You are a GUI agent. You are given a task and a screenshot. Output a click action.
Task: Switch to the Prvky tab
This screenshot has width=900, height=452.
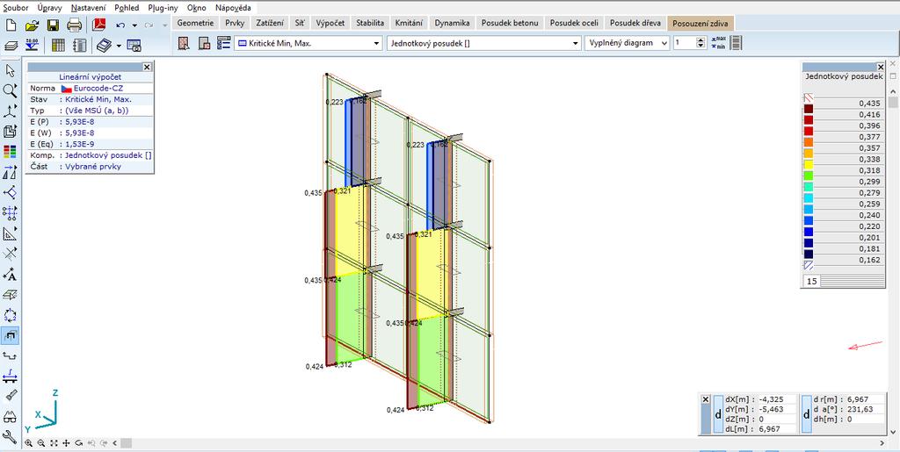coord(235,23)
